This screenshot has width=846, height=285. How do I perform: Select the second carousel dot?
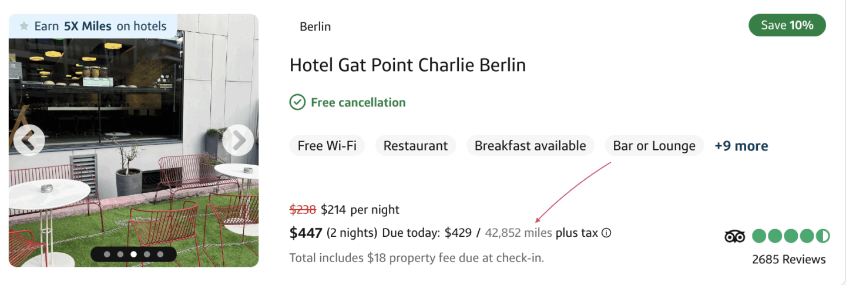click(120, 254)
